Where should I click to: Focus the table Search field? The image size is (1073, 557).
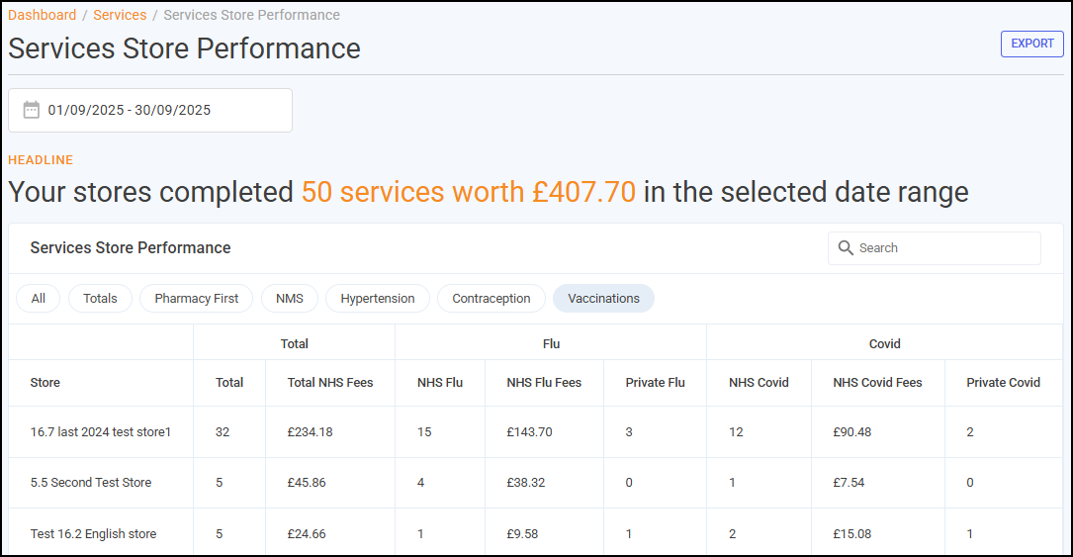click(944, 248)
